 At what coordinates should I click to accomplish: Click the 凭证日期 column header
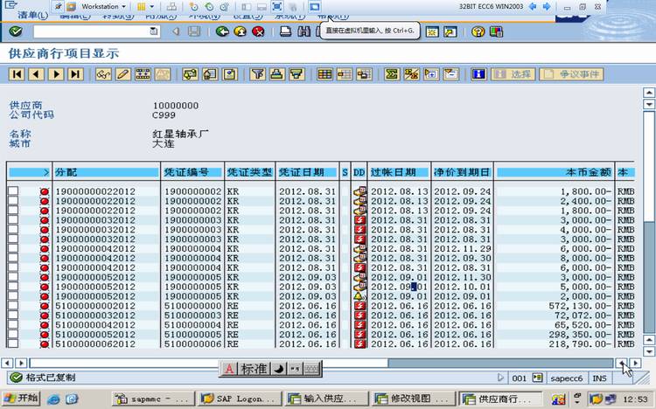(x=307, y=172)
